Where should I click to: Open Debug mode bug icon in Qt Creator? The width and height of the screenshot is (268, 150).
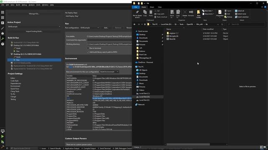coord(3,33)
